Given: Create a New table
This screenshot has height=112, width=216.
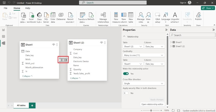Looking at the screenshot, I should (131, 18).
